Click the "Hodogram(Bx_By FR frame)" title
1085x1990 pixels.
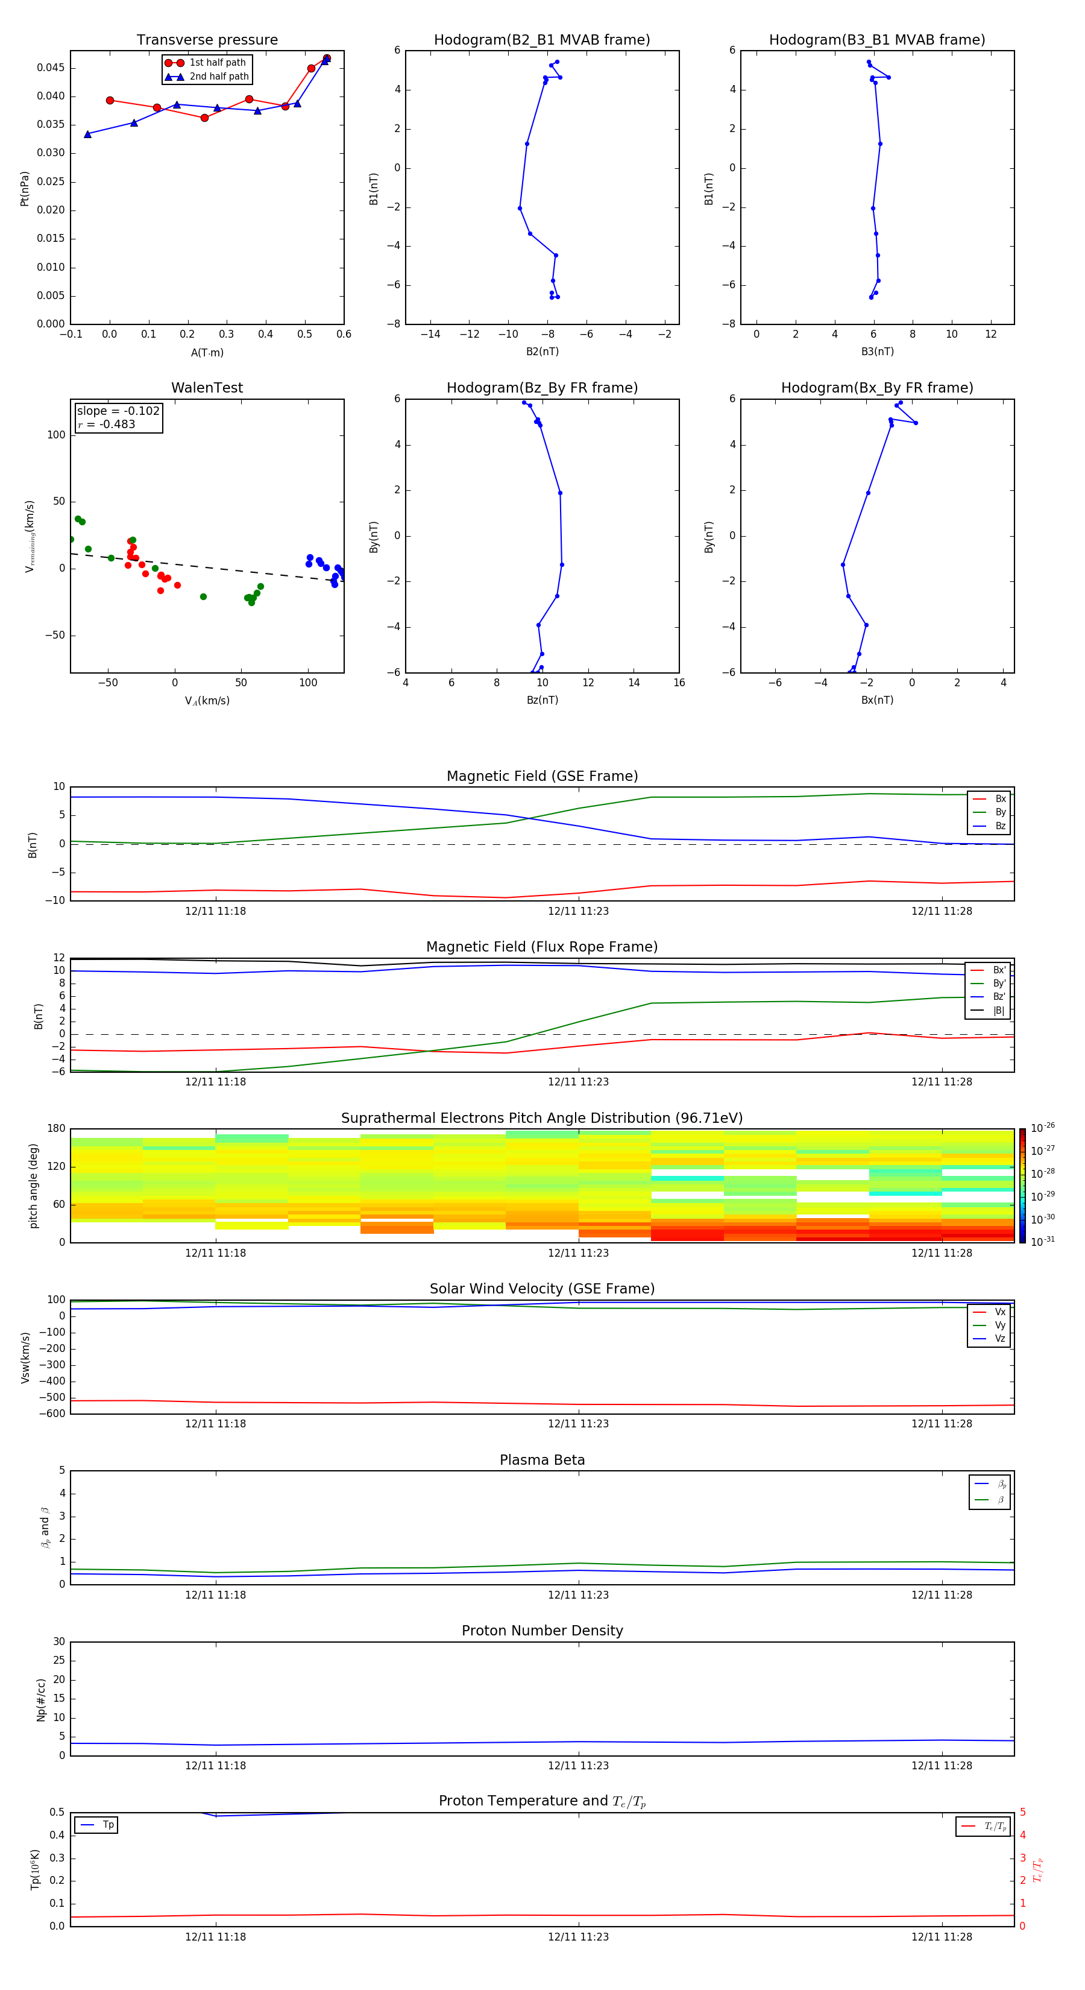coord(877,388)
